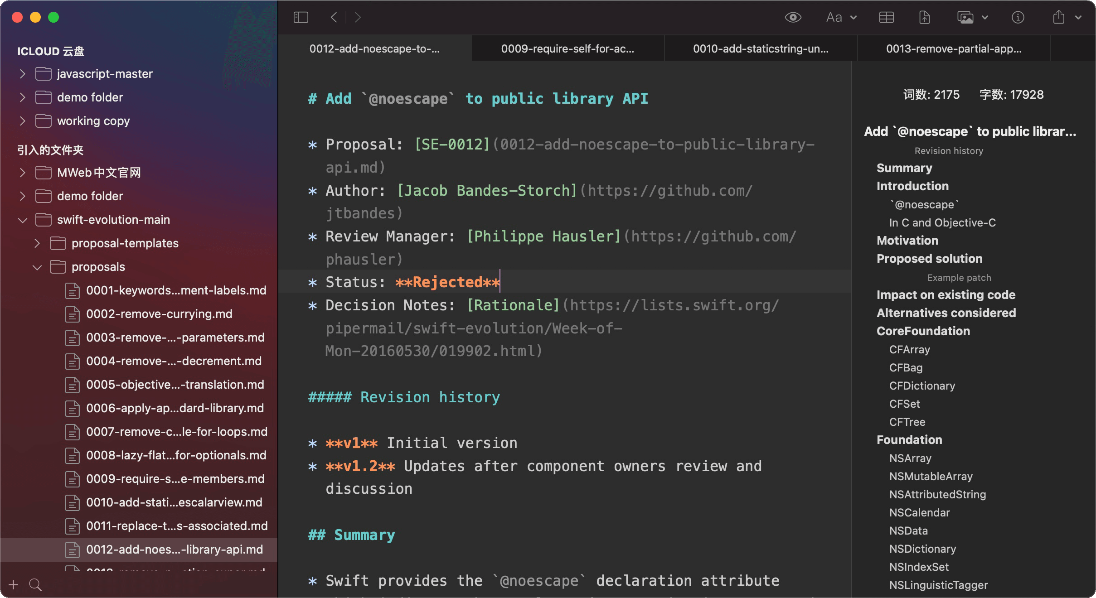1096x598 pixels.
Task: Click the info circle icon
Action: point(1018,17)
